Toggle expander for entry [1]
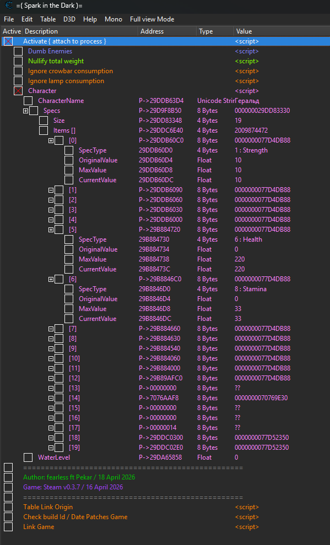The image size is (330, 545). tap(51, 190)
